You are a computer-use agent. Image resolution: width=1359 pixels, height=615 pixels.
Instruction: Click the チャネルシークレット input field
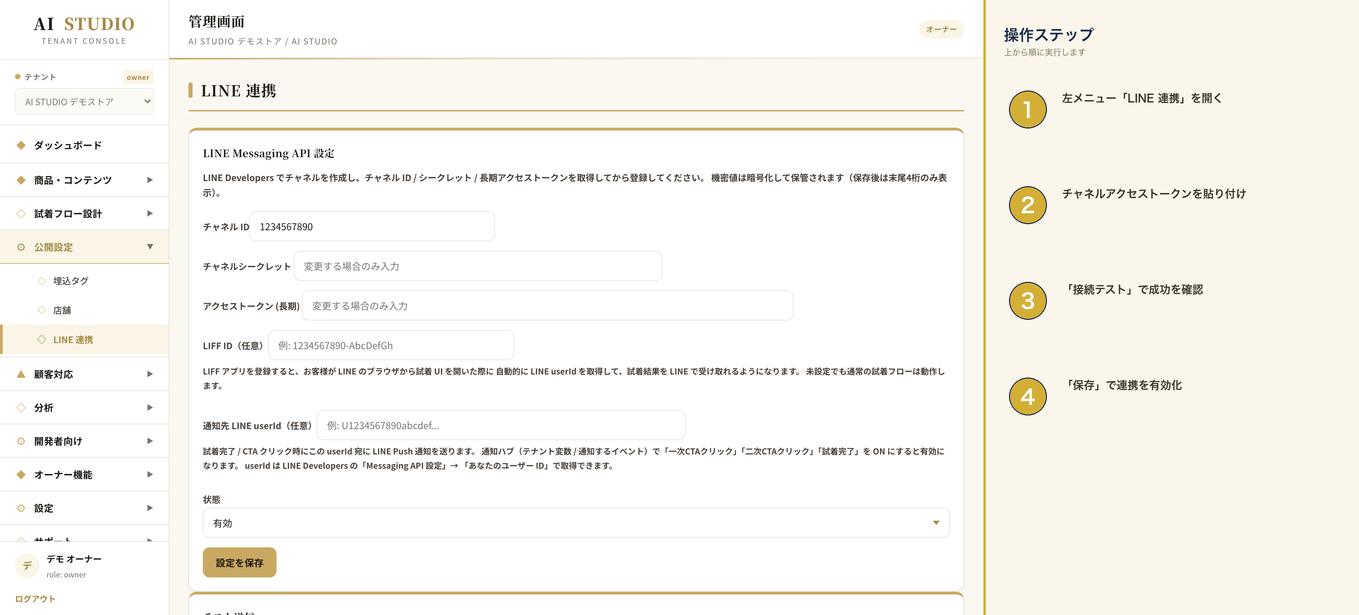(477, 266)
